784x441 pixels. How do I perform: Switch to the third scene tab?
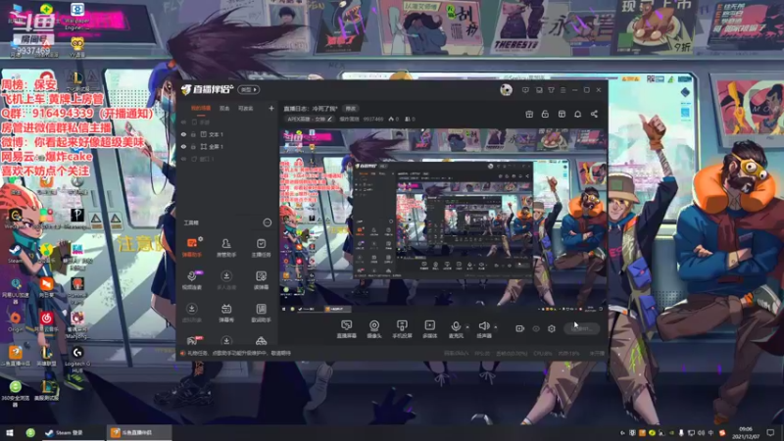coord(245,109)
